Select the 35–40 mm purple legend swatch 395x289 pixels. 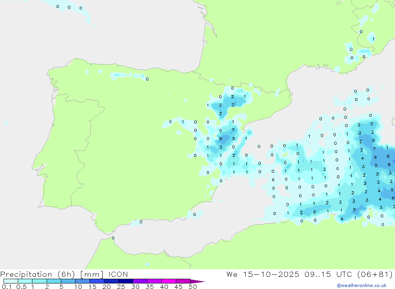pyautogui.click(x=154, y=281)
